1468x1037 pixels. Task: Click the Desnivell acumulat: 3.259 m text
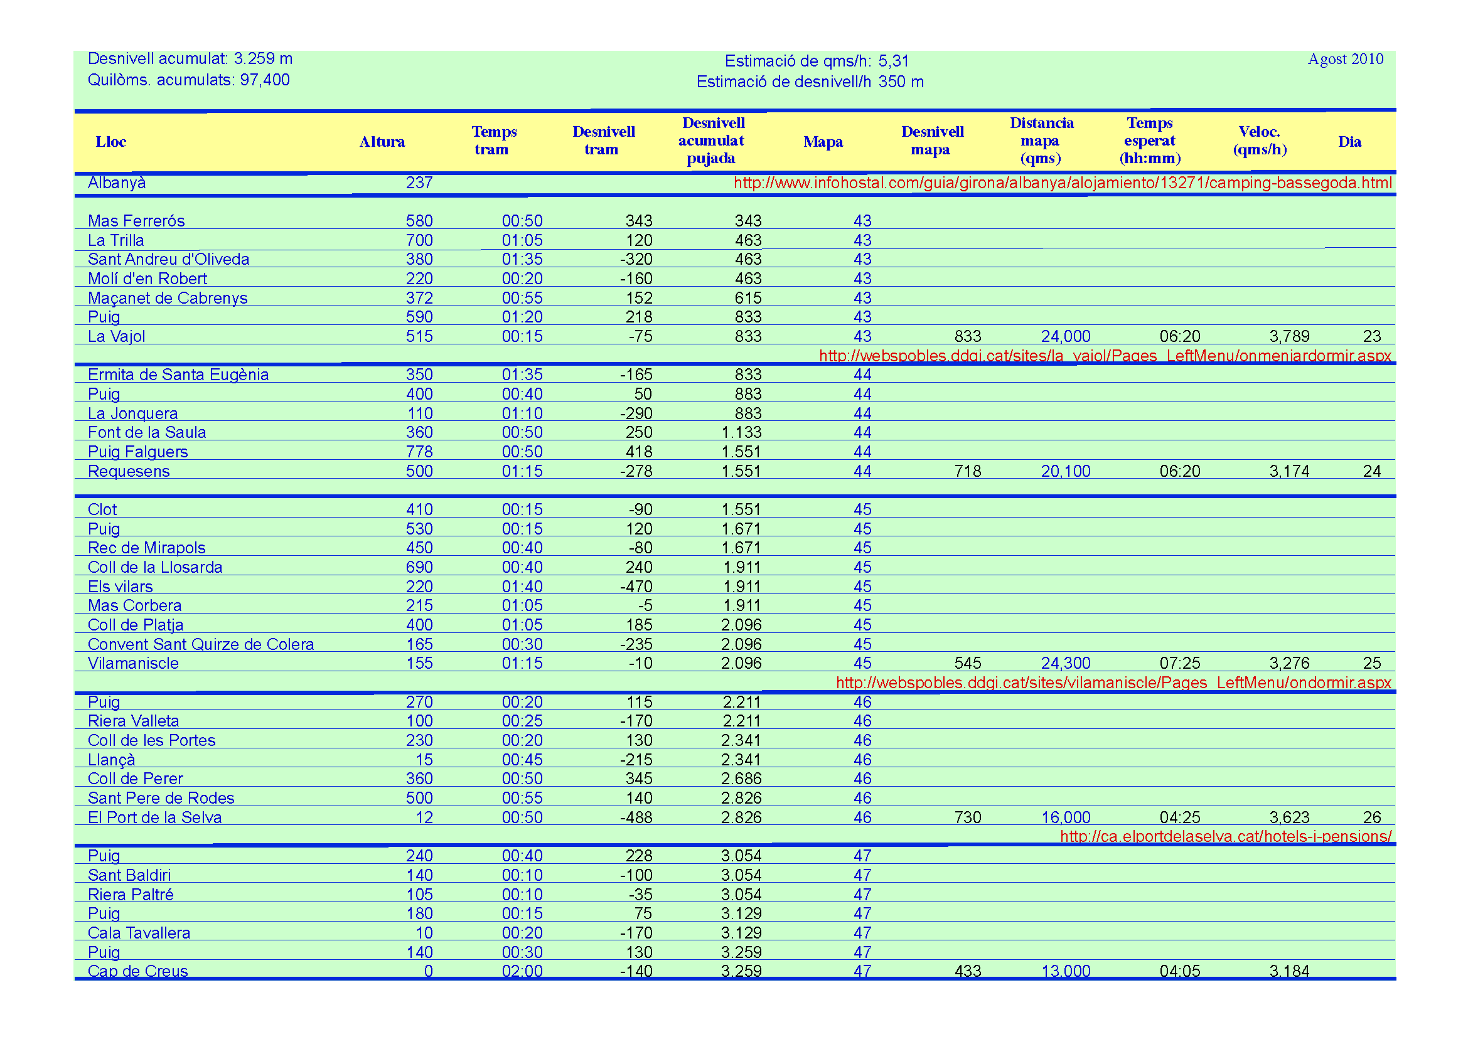pyautogui.click(x=190, y=59)
